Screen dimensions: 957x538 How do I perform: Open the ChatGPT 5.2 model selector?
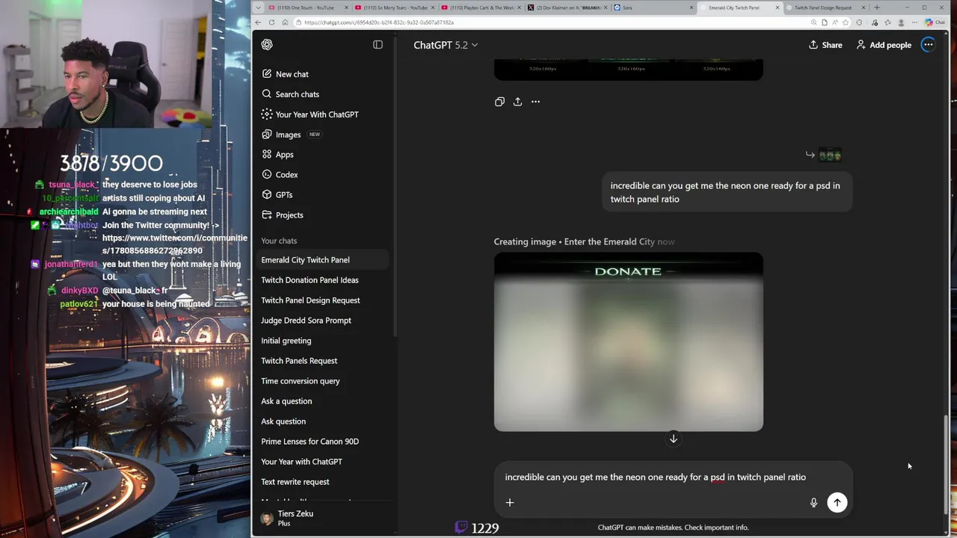point(446,45)
